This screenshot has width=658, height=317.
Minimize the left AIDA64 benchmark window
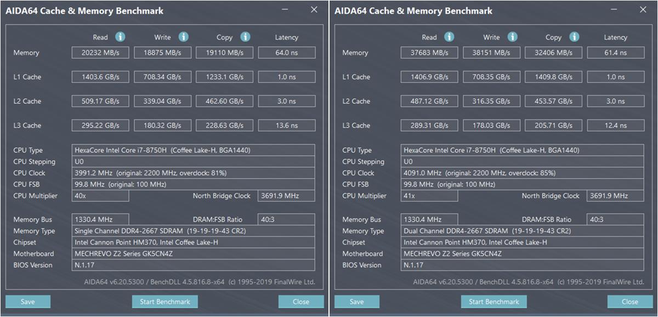(285, 10)
